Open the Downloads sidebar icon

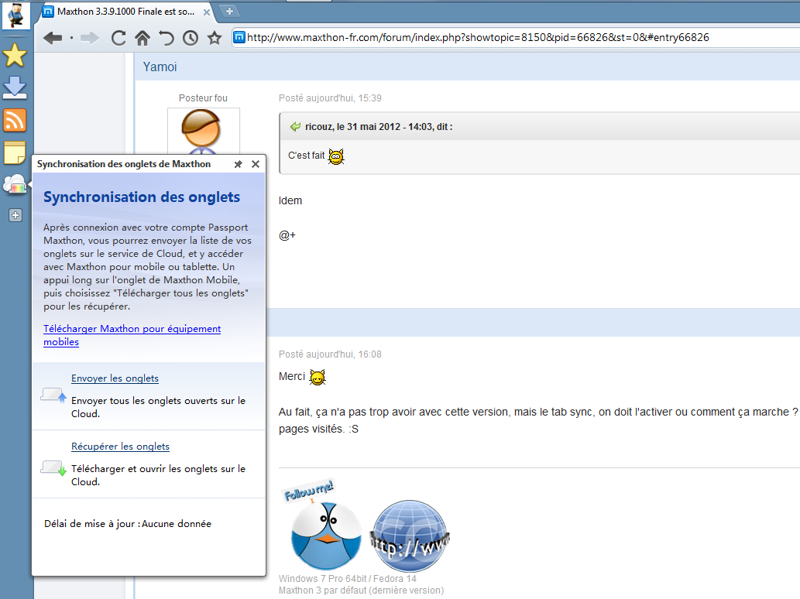(x=15, y=87)
